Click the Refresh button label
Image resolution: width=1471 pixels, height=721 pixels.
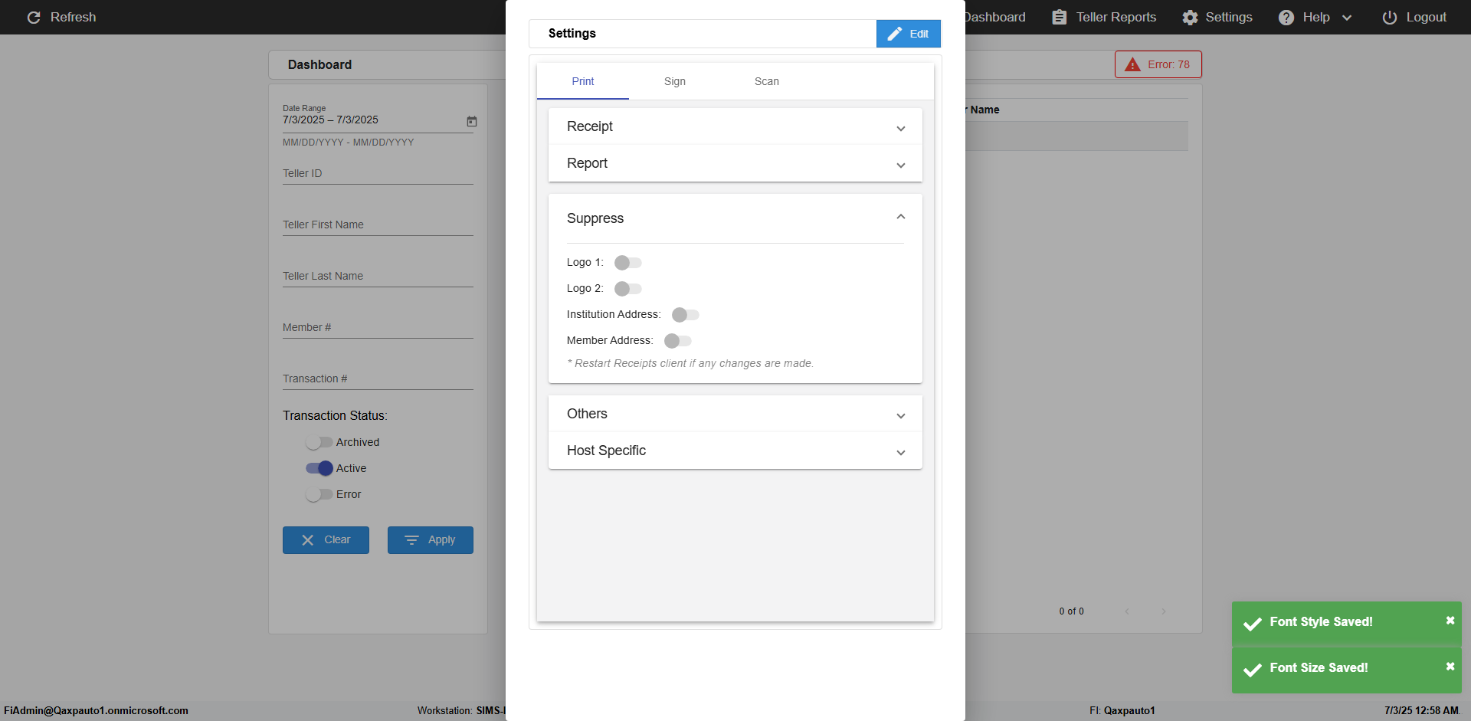[74, 17]
